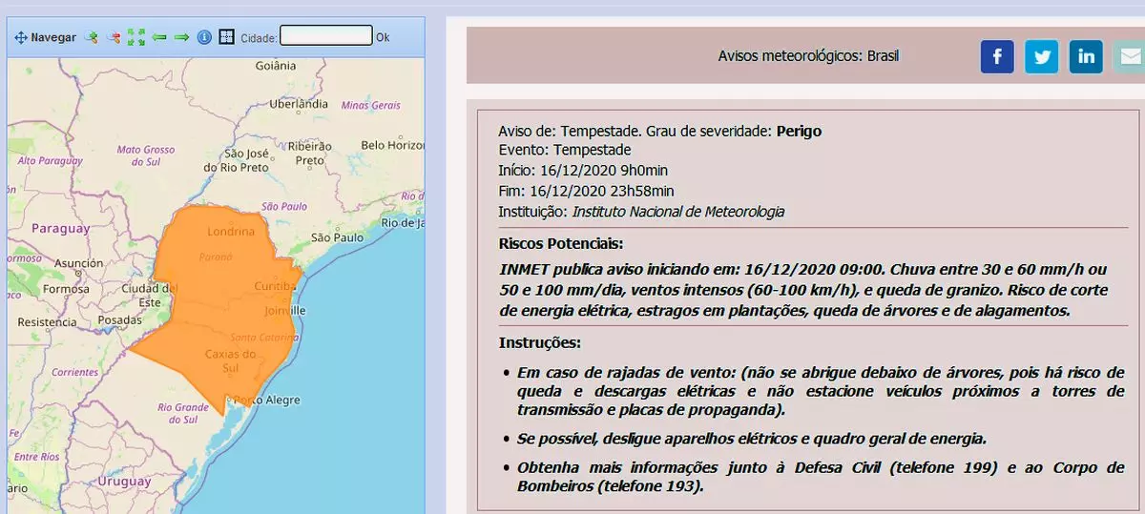Go to next map view arrow
Image resolution: width=1145 pixels, height=514 pixels.
(x=181, y=37)
